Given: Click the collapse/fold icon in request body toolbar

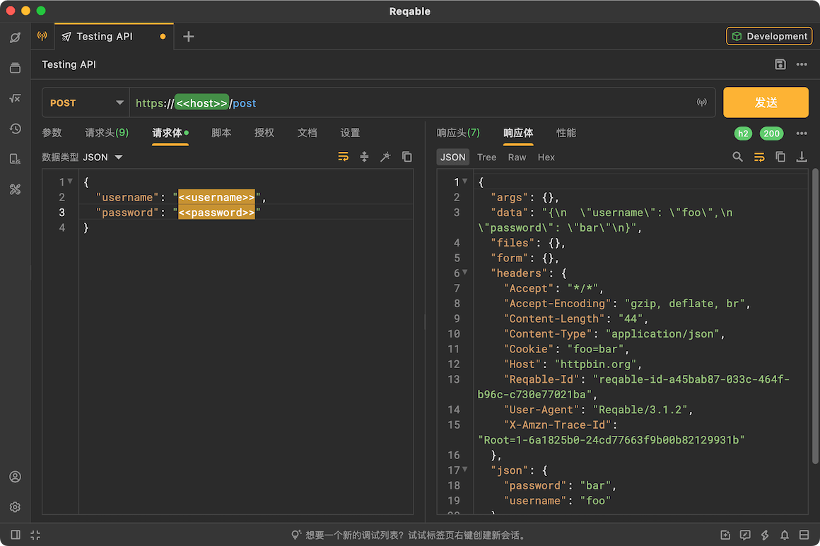Looking at the screenshot, I should [365, 157].
